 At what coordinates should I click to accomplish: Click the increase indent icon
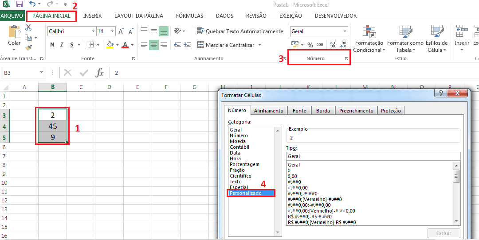[x=186, y=45]
